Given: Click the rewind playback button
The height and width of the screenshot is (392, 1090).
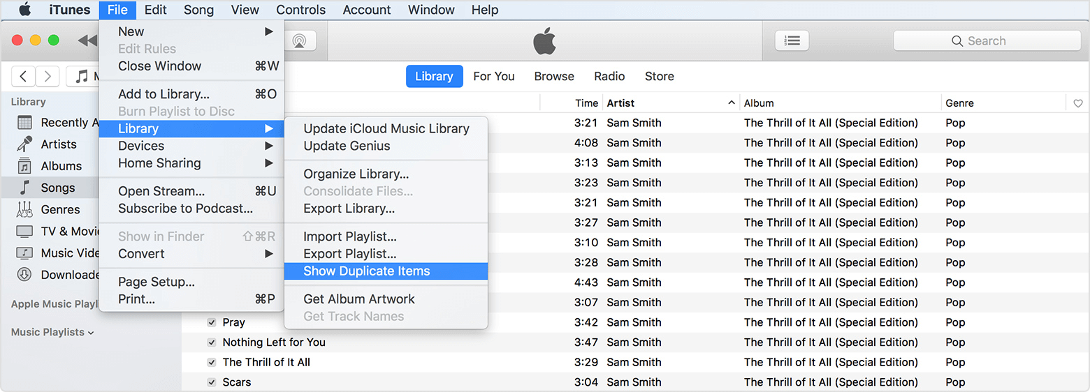Looking at the screenshot, I should pyautogui.click(x=87, y=40).
